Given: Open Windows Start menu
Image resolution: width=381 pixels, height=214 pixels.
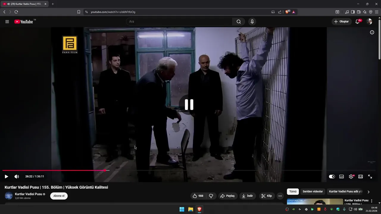Looking at the screenshot, I should click(182, 209).
